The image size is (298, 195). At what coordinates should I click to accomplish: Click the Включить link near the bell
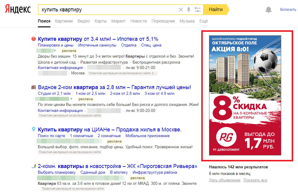[288, 10]
